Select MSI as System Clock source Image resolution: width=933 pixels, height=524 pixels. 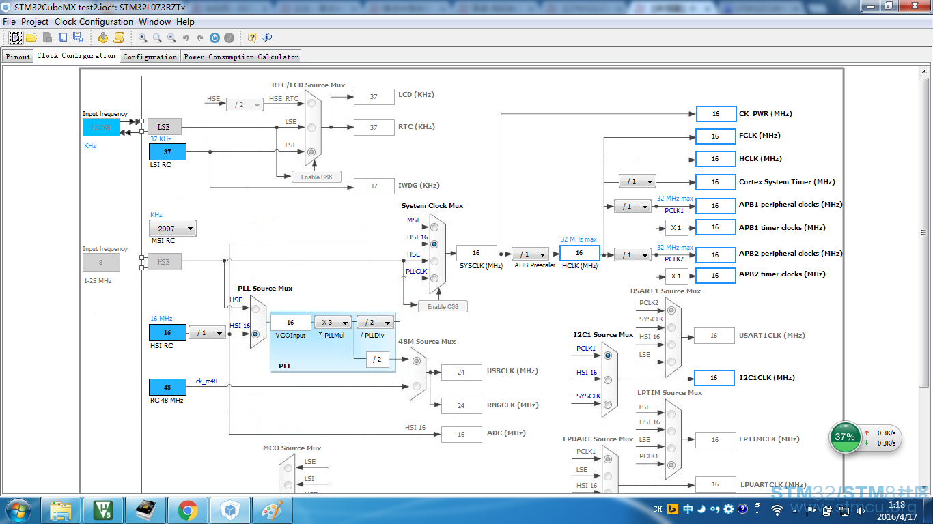point(434,226)
